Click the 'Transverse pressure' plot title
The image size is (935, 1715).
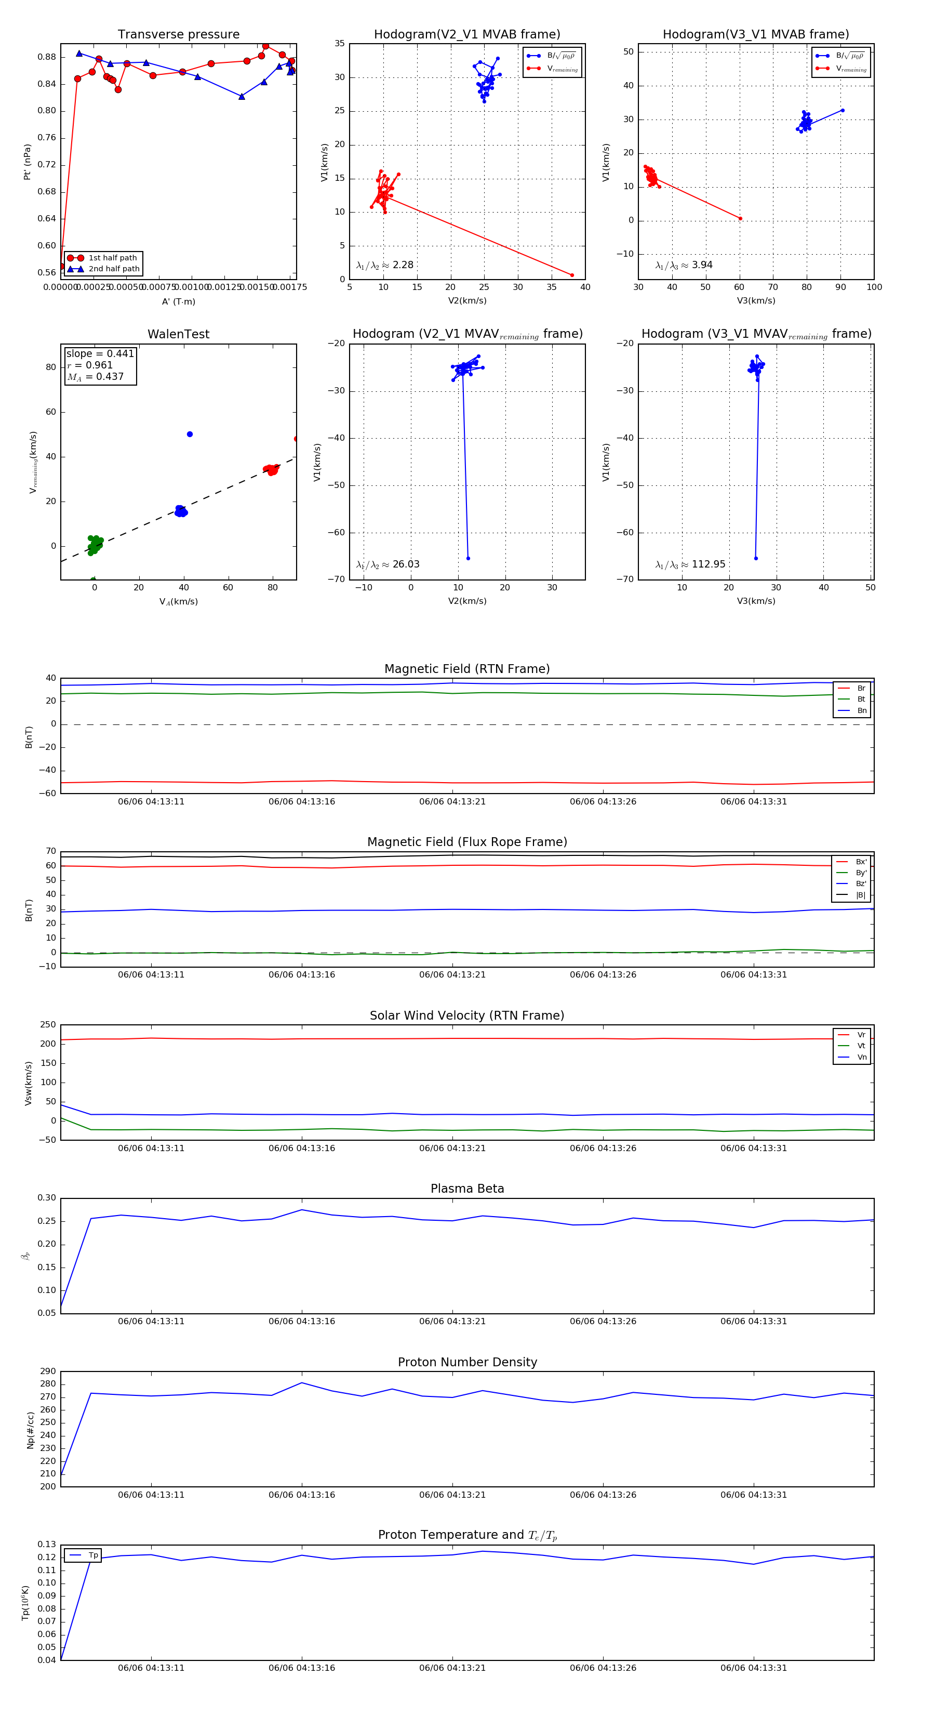pos(178,35)
